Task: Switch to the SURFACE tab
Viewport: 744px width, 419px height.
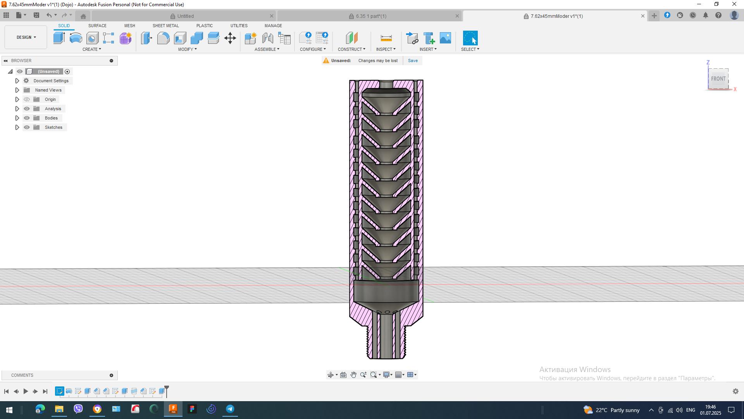Action: tap(97, 26)
